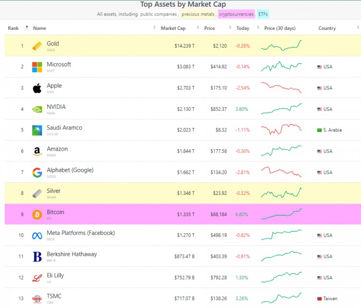Image resolution: width=361 pixels, height=308 pixels.
Task: Click the sort arrows beside the Country header
Action: coord(358,27)
